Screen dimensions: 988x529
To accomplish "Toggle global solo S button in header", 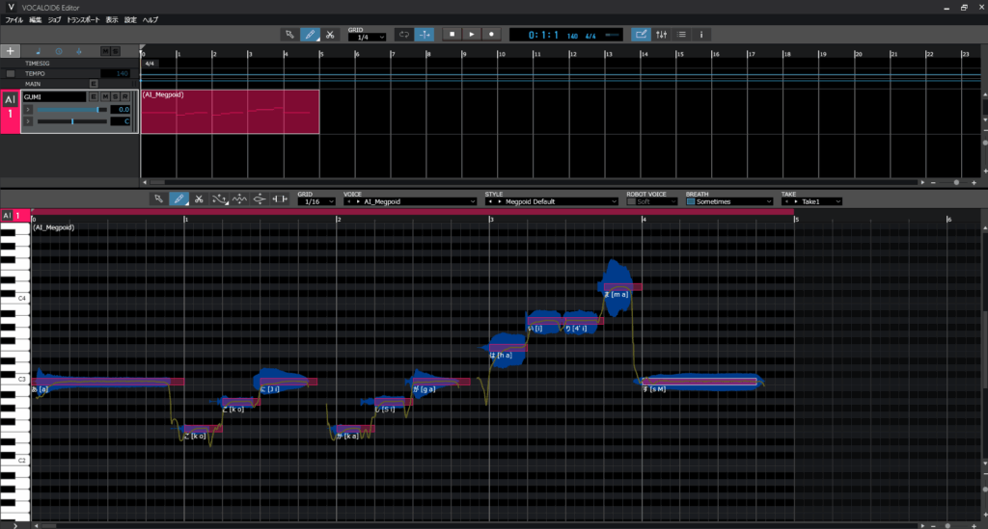I will 116,51.
